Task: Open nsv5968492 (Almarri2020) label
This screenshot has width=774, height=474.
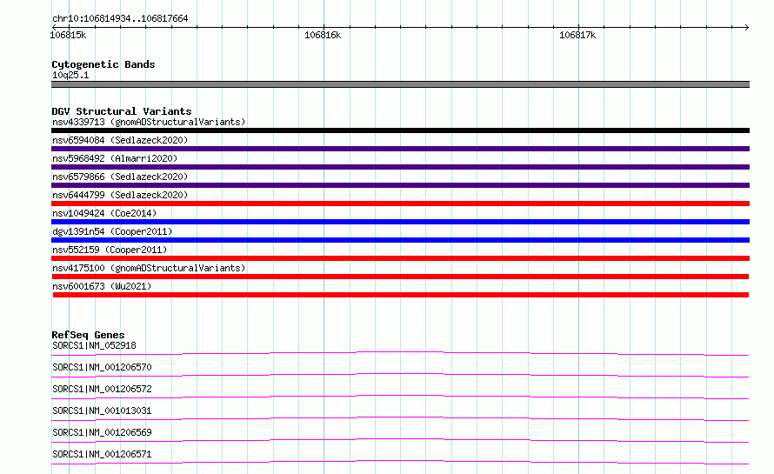Action: [115, 158]
